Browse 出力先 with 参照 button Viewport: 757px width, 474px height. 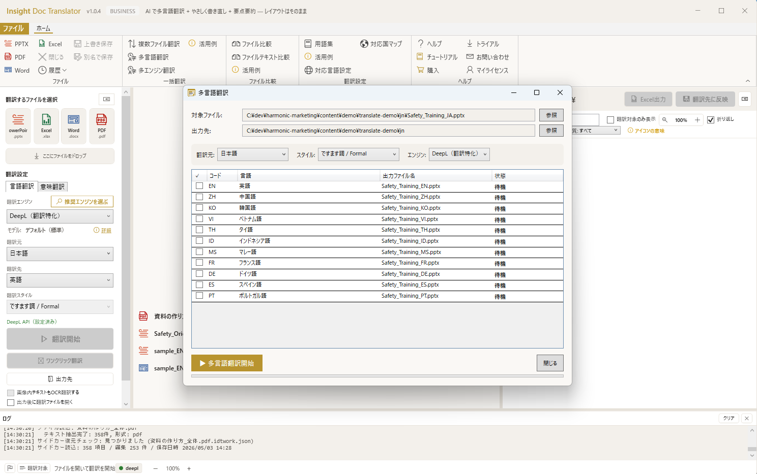tap(551, 131)
